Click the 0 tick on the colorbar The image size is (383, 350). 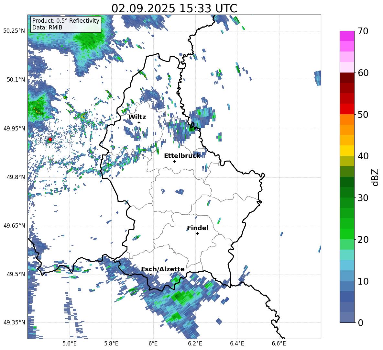click(361, 322)
